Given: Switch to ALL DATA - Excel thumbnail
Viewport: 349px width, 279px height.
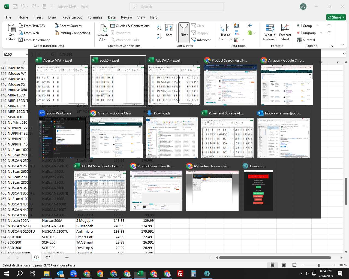Looking at the screenshot, I should tap(174, 81).
